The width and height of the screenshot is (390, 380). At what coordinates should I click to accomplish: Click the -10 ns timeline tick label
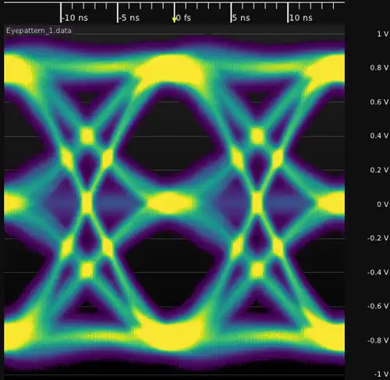coord(75,18)
